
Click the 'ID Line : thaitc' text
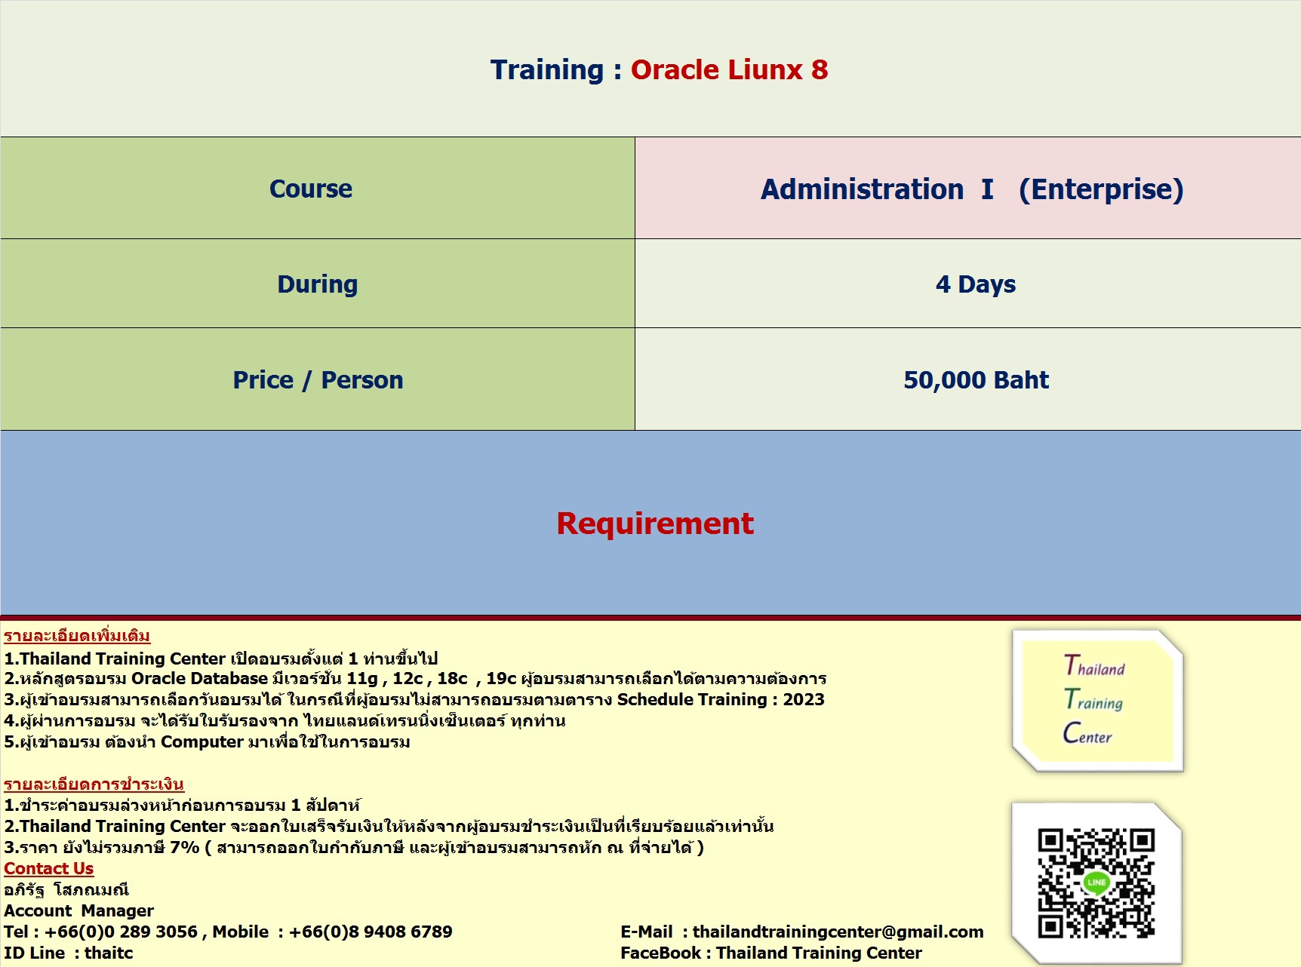tap(69, 953)
